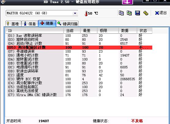Sort by the ID column header
The width and height of the screenshot is (170, 124).
pyautogui.click(x=35, y=31)
